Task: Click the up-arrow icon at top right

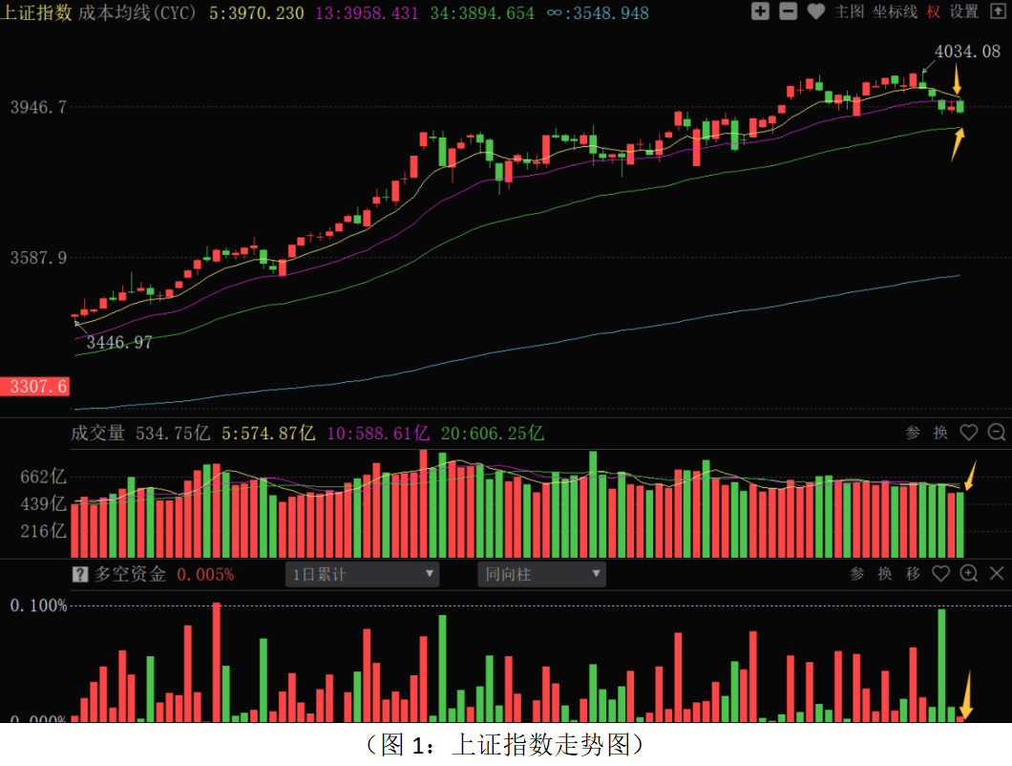Action: pos(999,11)
